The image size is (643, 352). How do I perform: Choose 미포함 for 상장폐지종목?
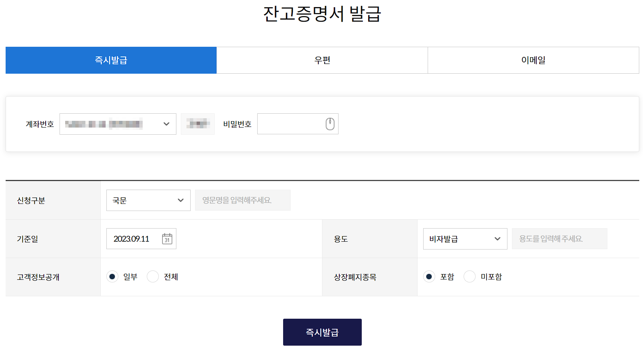(x=470, y=276)
